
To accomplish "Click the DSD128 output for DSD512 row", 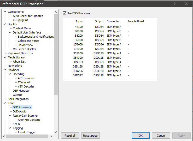I will (x=99, y=75).
